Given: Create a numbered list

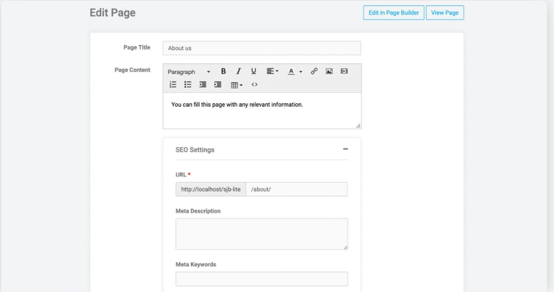Looking at the screenshot, I should click(173, 85).
